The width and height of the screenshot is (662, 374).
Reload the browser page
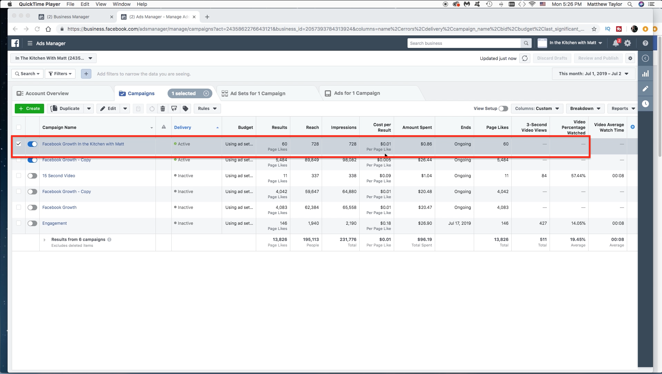(x=37, y=29)
